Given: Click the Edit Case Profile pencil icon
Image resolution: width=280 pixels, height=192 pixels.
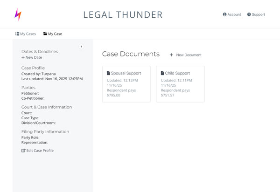Looking at the screenshot, I should [x=24, y=151].
